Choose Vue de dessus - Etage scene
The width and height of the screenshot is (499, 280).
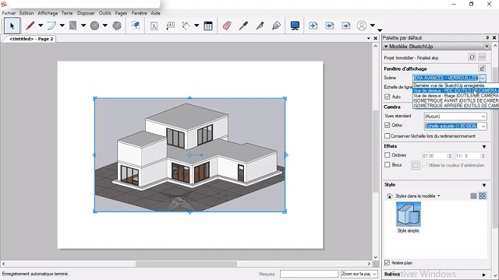[455, 96]
